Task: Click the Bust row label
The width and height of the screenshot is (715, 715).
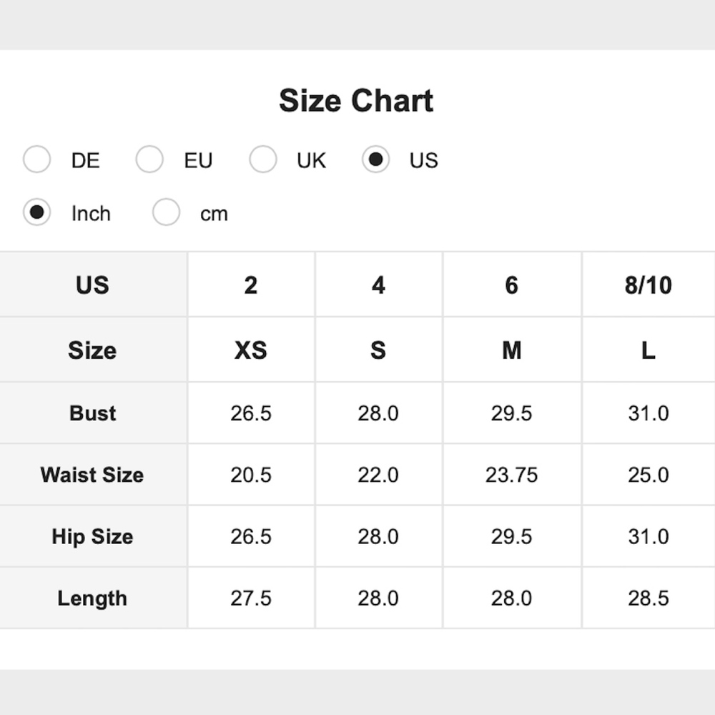Action: pos(93,413)
